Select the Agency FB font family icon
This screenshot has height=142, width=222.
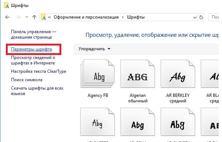point(97,74)
